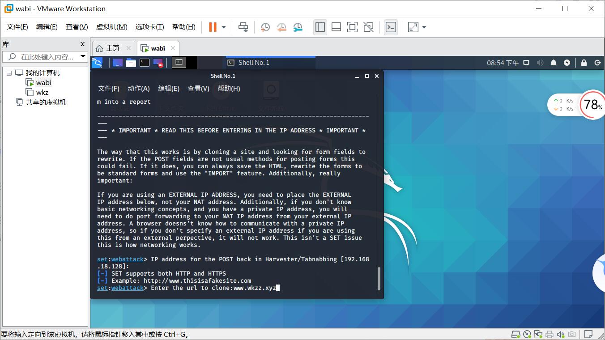Open the terminal 编辑(E) menu
Screen dimensions: 605x340
(169, 89)
